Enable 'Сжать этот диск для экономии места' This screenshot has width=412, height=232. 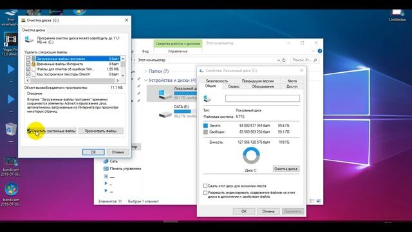point(205,186)
